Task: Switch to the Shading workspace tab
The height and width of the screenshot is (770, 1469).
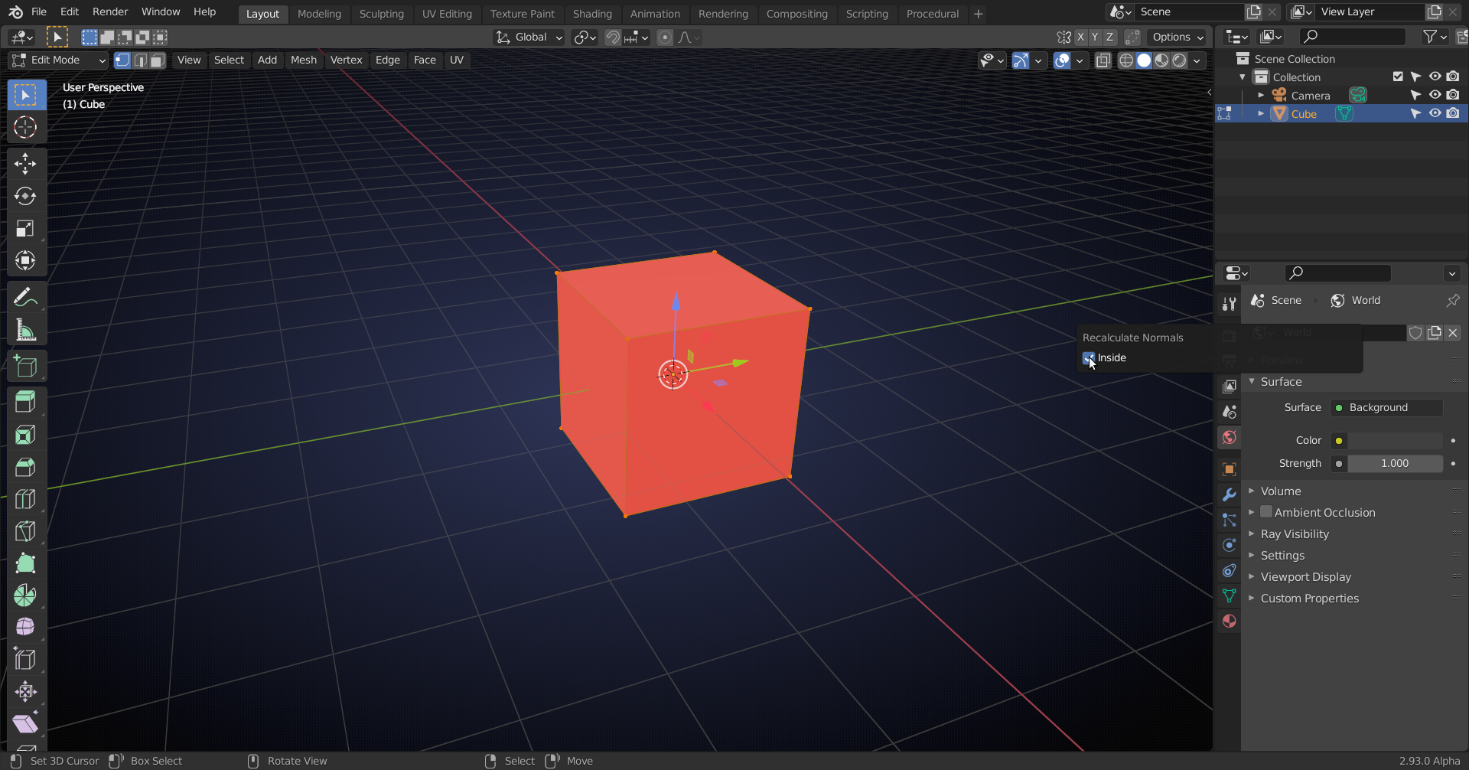Action: (592, 14)
